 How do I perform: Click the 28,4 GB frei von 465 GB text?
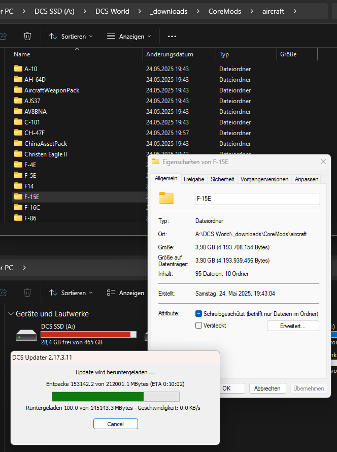(72, 342)
